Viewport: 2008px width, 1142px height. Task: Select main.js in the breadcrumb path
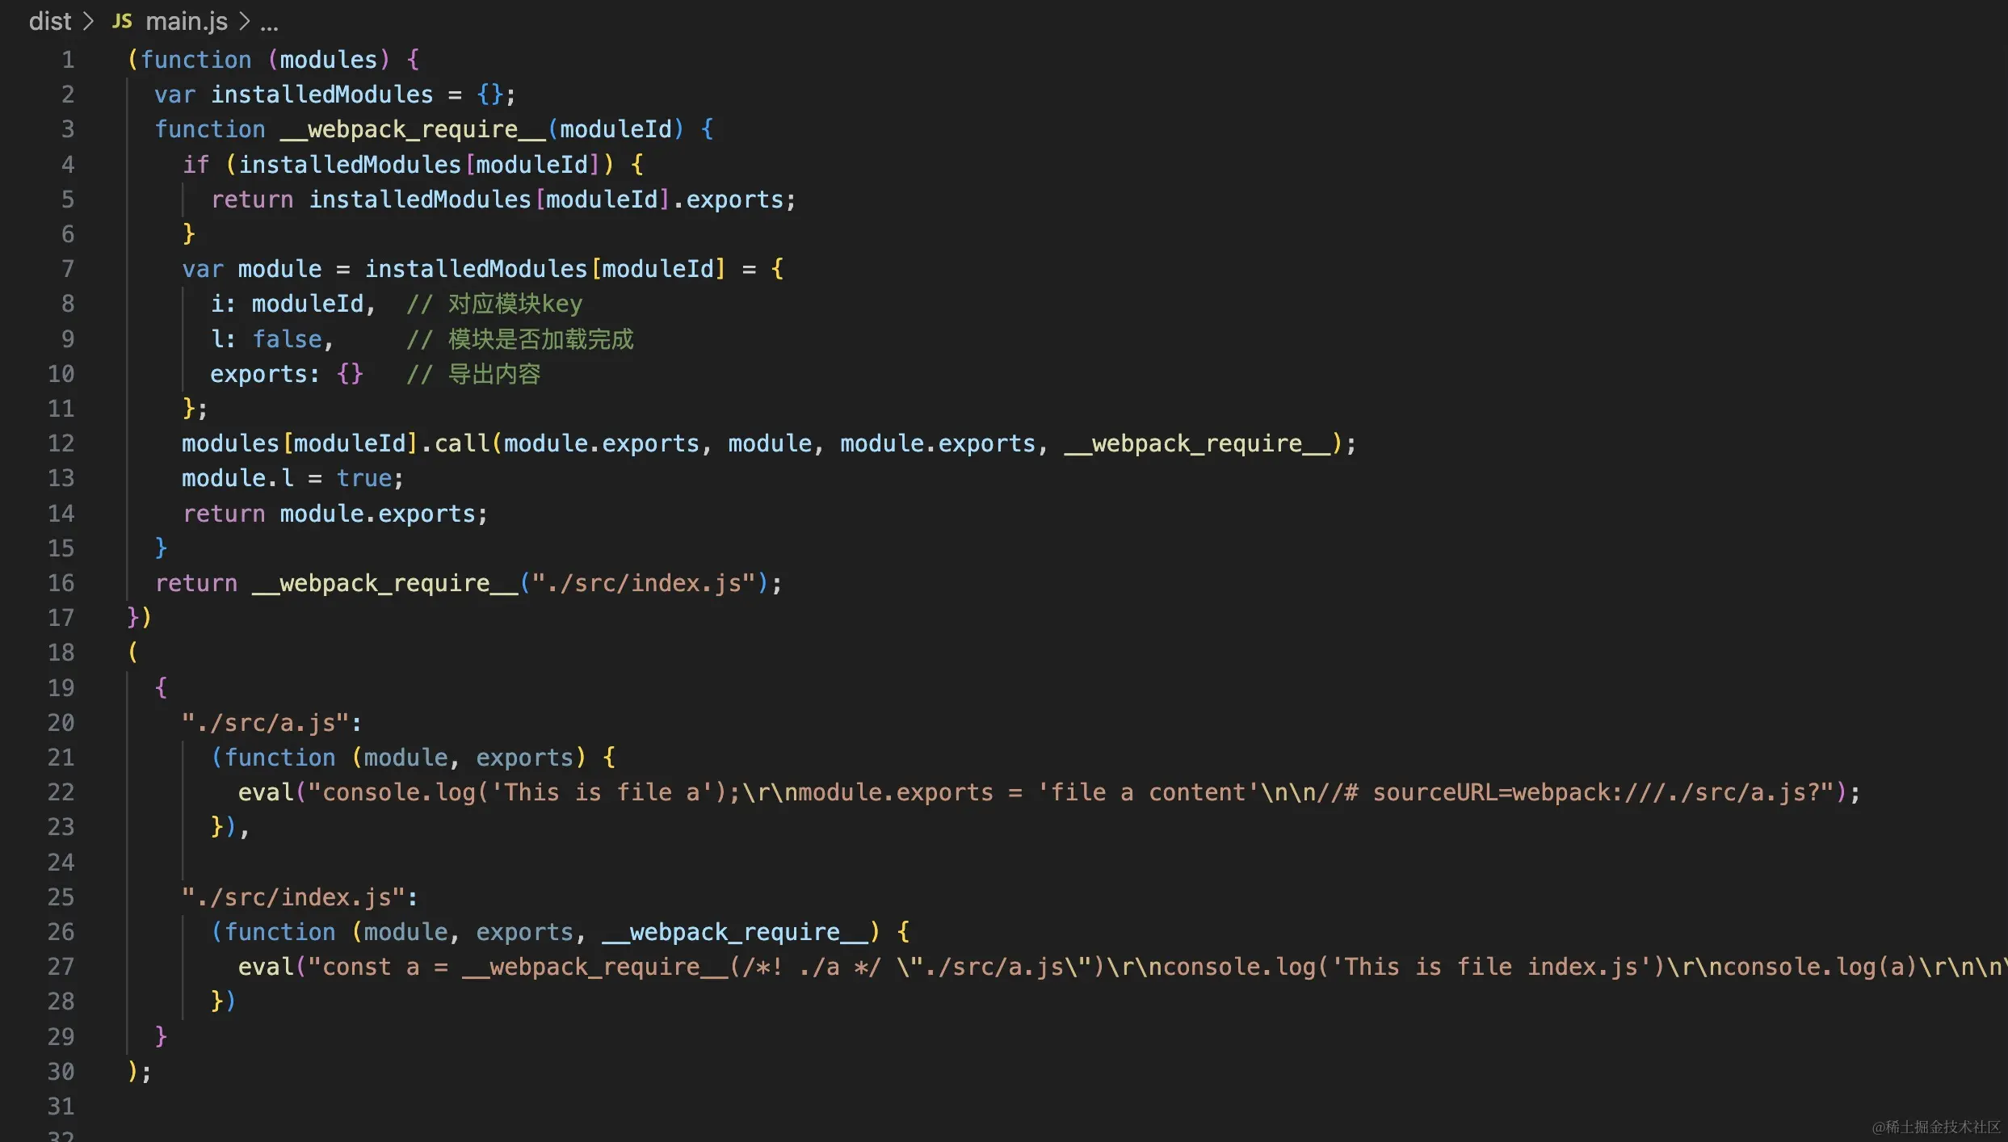186,21
